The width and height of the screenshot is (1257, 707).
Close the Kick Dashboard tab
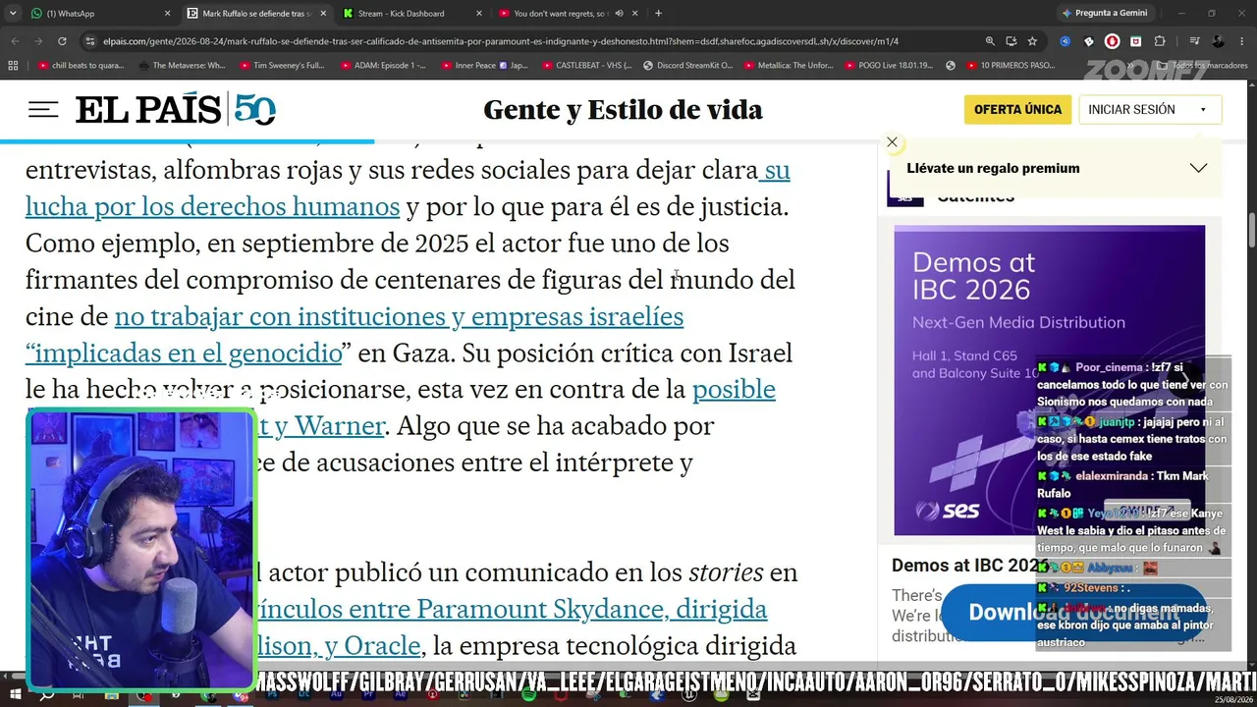(x=479, y=14)
